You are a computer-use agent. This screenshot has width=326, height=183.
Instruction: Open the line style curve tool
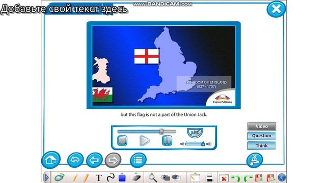tap(111, 177)
